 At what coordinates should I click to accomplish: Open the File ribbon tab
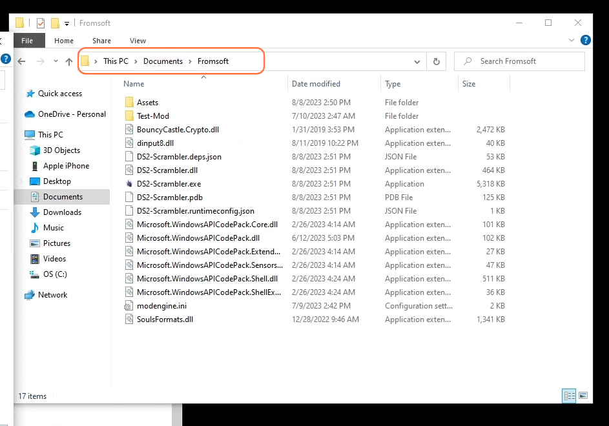click(x=27, y=41)
